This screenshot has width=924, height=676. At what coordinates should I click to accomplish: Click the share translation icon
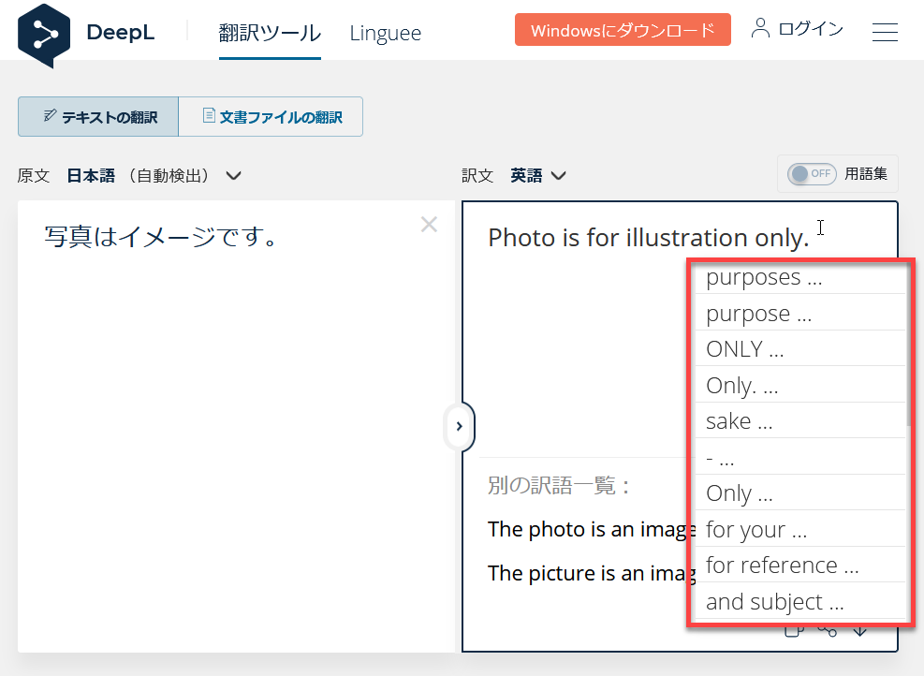(x=827, y=630)
